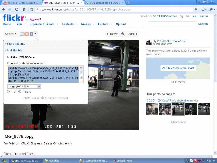
Task: Click the magnifier zoom icon between Newer and Older
Action: tap(123, 34)
